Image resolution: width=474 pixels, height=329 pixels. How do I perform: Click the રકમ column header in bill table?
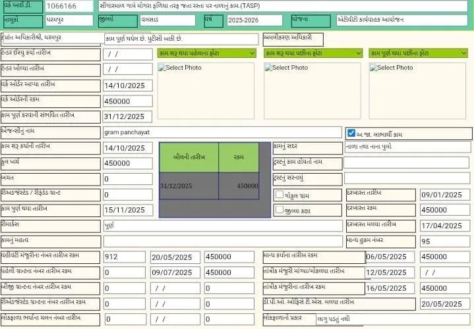pos(239,157)
